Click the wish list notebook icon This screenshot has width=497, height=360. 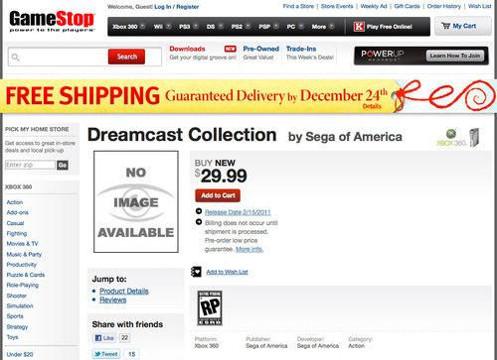pyautogui.click(x=196, y=272)
